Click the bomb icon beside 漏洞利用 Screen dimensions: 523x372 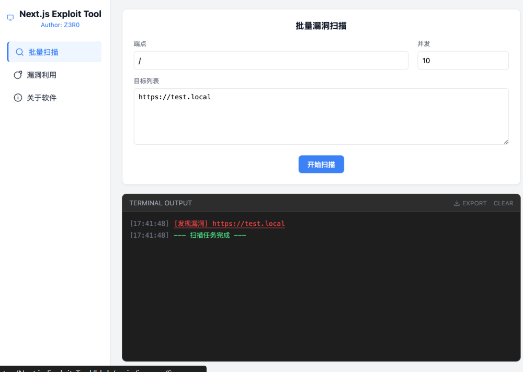tap(18, 75)
